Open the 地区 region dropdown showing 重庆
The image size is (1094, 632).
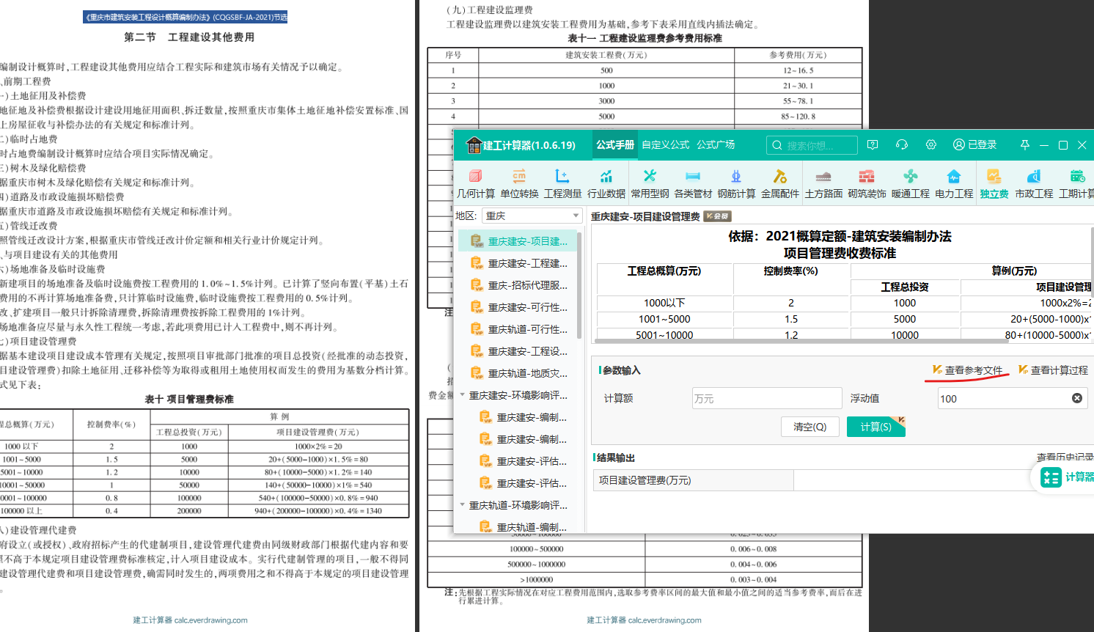[532, 216]
